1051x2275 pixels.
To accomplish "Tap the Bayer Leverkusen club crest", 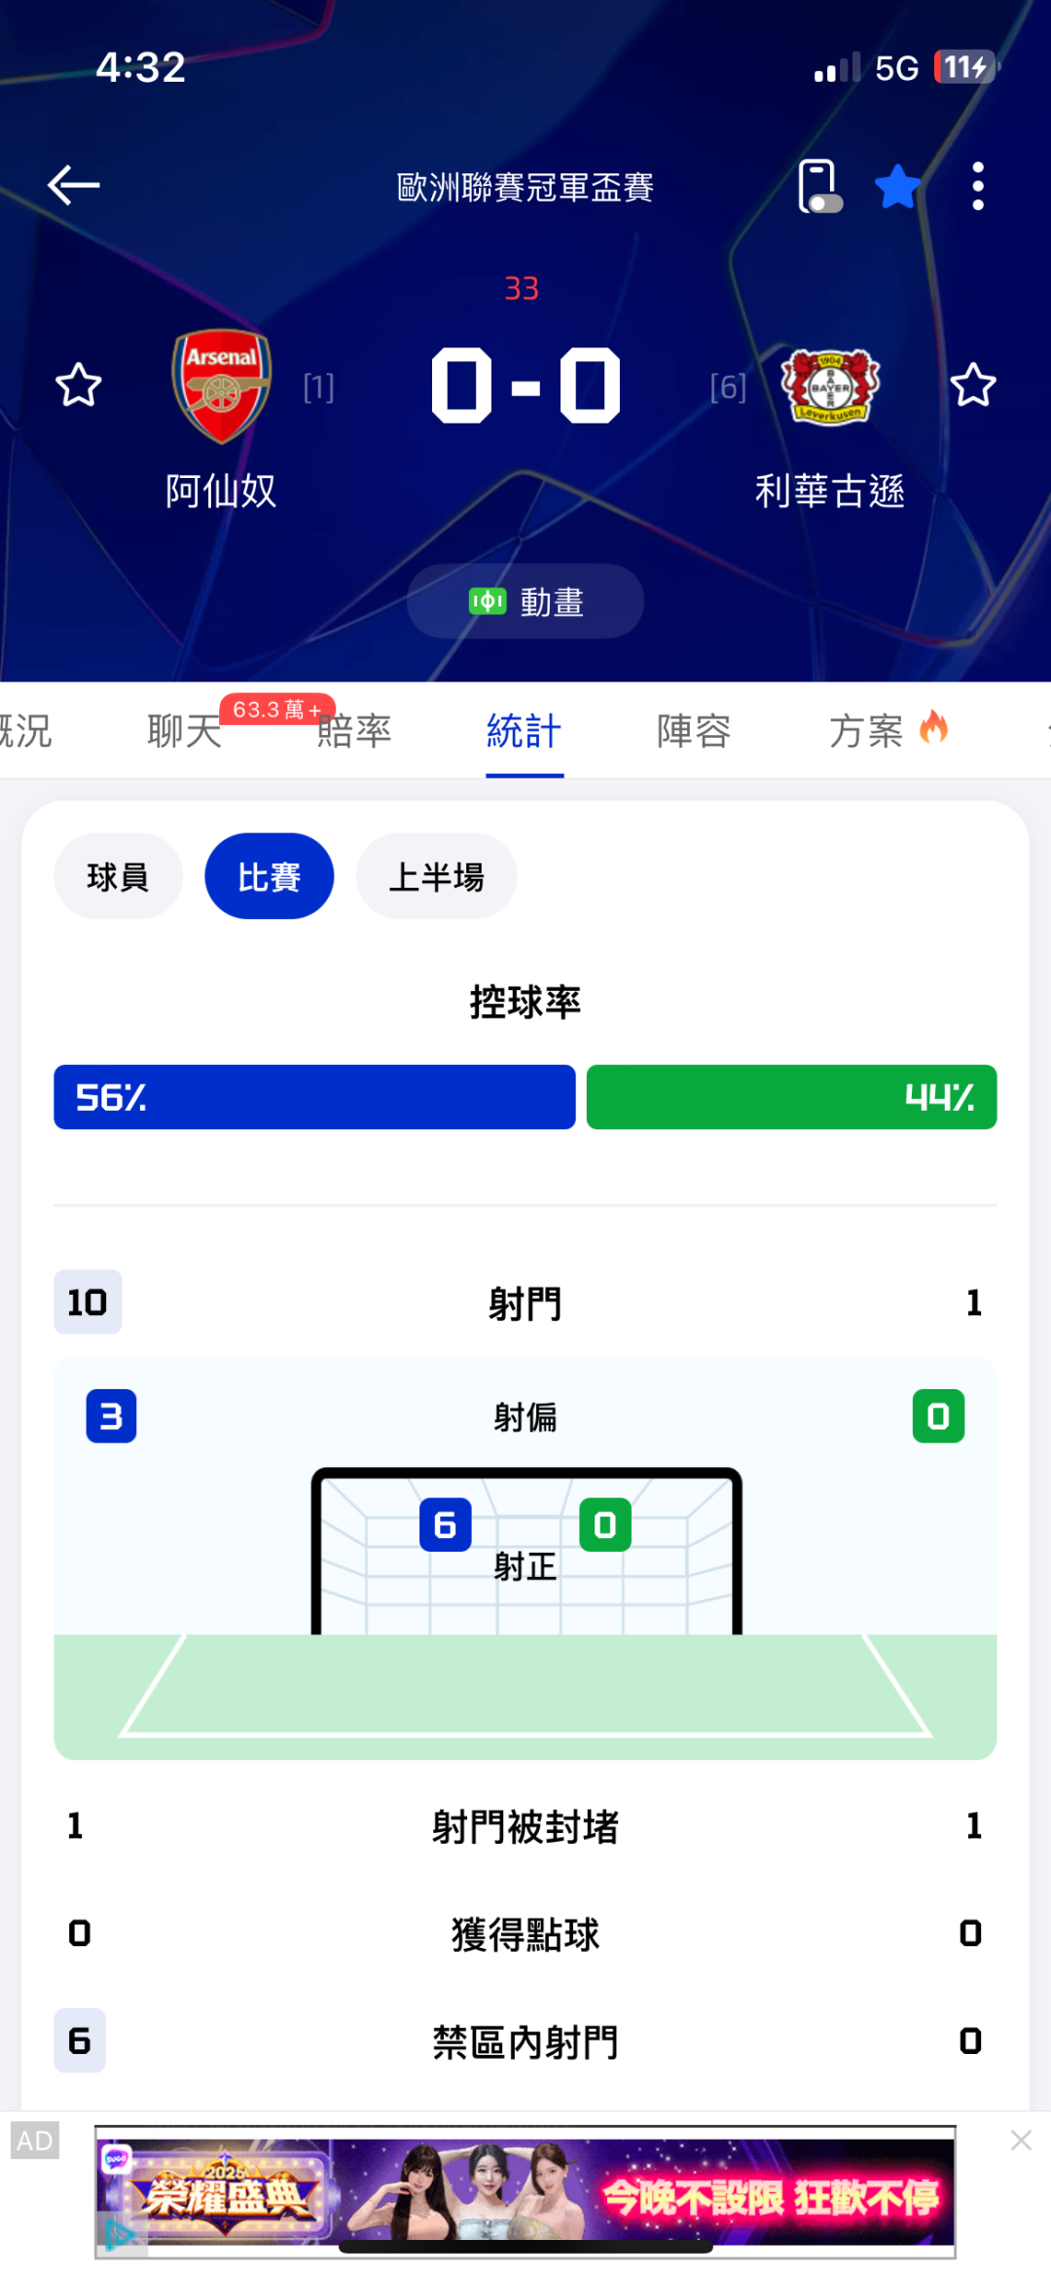I will 830,386.
